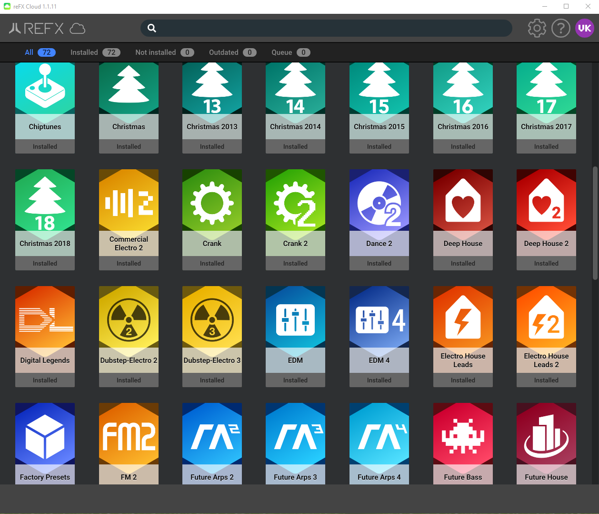The image size is (599, 514).
Task: Click Installed status under Dance 2
Action: 379,263
